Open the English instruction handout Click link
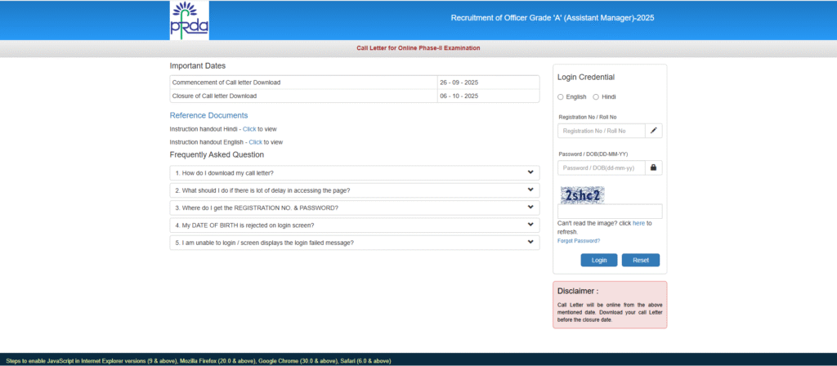The image size is (837, 366). (x=256, y=142)
